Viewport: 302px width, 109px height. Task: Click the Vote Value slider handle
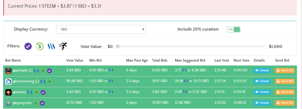click(x=118, y=46)
